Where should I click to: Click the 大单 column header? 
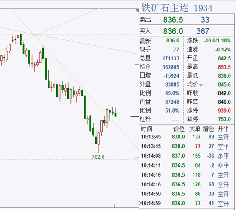tap(195, 129)
